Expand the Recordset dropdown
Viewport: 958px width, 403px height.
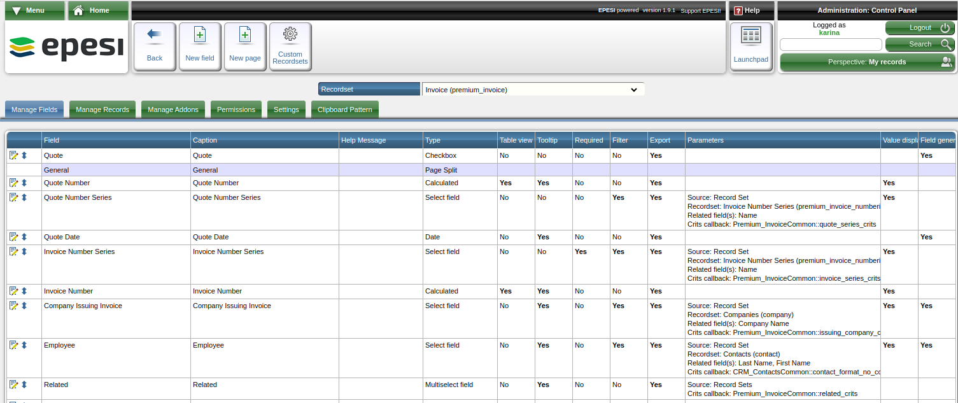coord(533,90)
